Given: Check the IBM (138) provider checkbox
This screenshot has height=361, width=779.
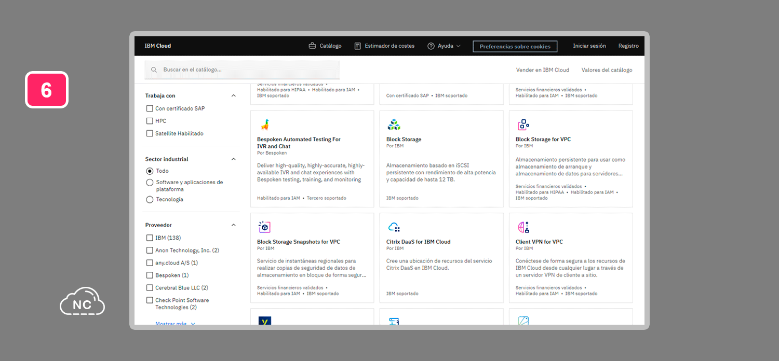Looking at the screenshot, I should coord(150,238).
